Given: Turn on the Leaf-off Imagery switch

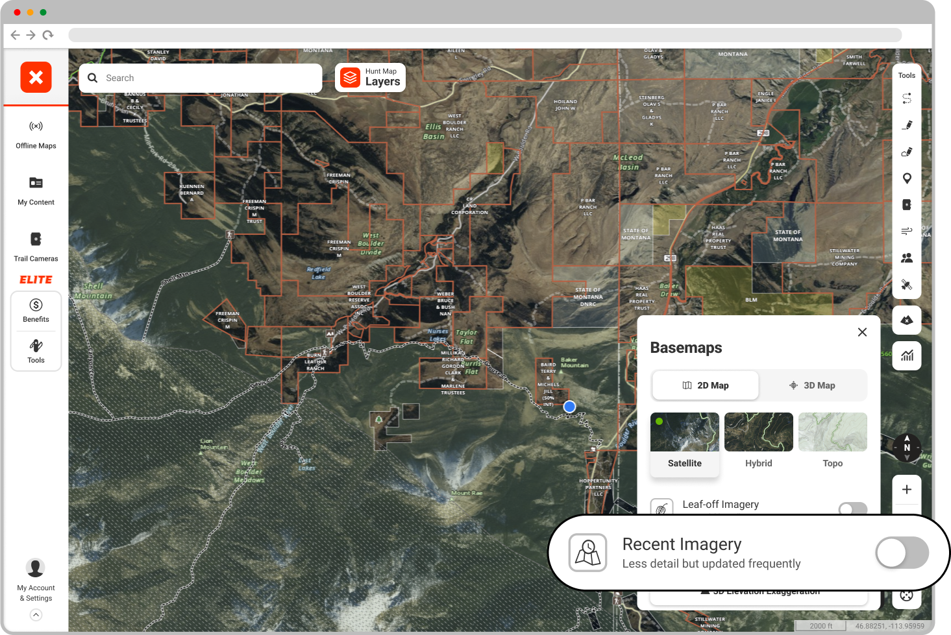Looking at the screenshot, I should pyautogui.click(x=852, y=508).
